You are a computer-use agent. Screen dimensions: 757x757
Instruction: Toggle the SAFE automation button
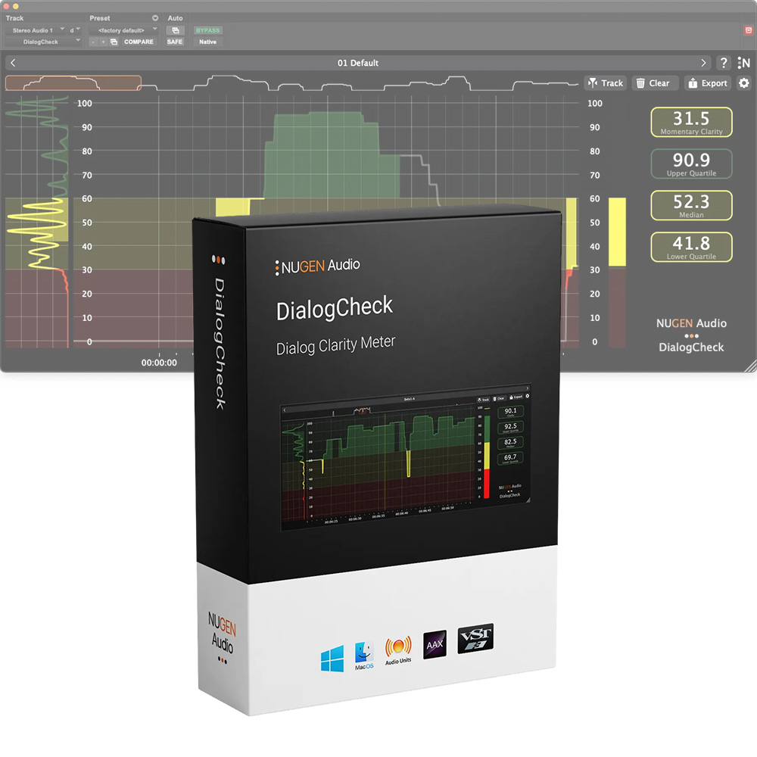pyautogui.click(x=175, y=42)
